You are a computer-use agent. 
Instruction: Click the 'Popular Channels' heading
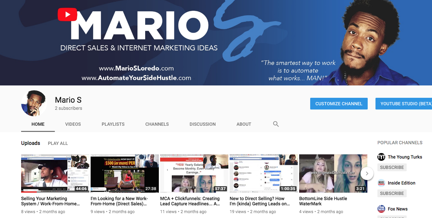click(400, 143)
